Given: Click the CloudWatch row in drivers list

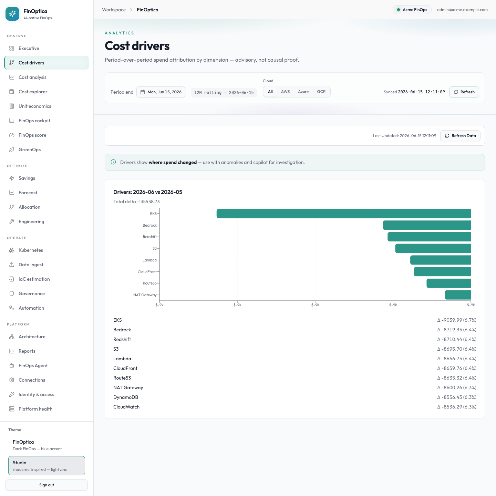Looking at the screenshot, I should pos(295,407).
